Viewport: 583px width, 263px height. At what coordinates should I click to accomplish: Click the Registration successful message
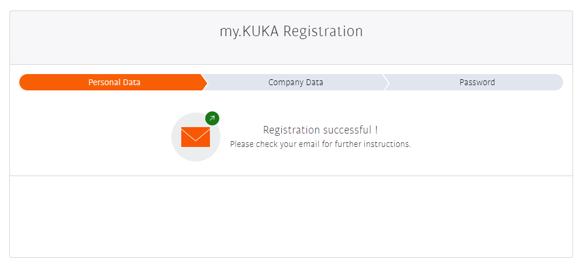[x=320, y=130]
